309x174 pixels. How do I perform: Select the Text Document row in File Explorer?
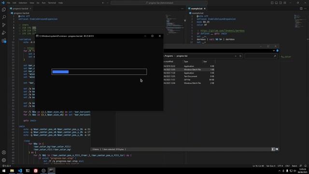[x=189, y=76]
